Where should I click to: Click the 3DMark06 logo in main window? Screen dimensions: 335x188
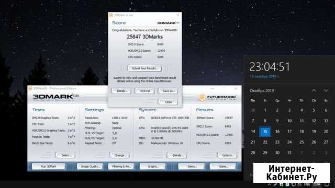[x=56, y=97]
